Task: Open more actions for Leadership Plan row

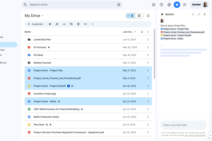Action: click(148, 39)
